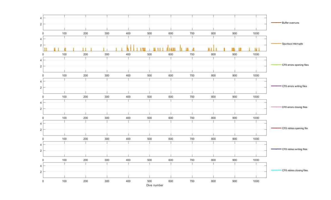Click inside the Buffer overruns plot area
Image resolution: width=331 pixels, height=200 pixels.
pos(155,23)
